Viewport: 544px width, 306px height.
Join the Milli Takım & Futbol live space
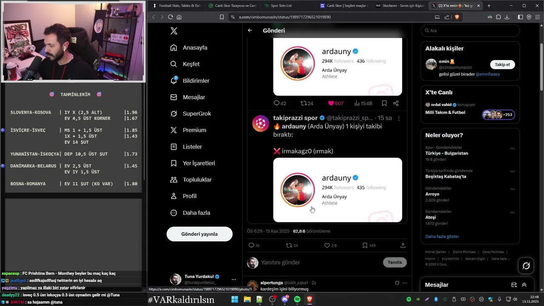pos(498,115)
